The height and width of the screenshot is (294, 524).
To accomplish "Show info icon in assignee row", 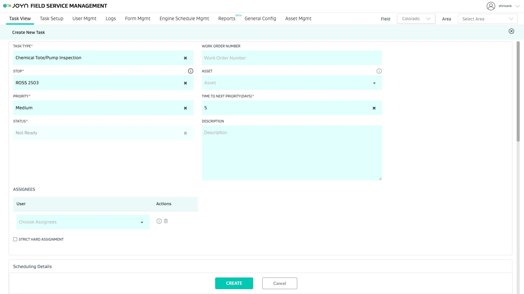I will [x=159, y=221].
